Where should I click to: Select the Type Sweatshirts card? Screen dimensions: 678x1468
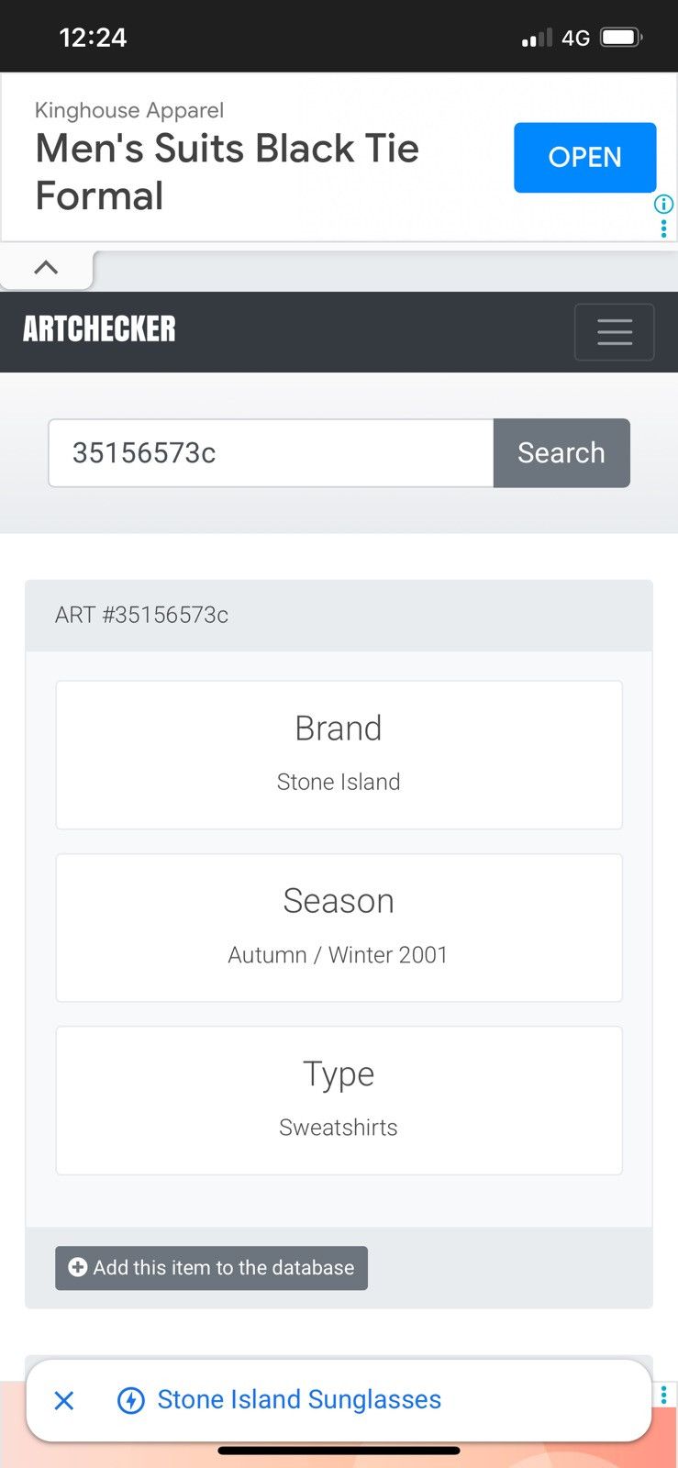[339, 1100]
